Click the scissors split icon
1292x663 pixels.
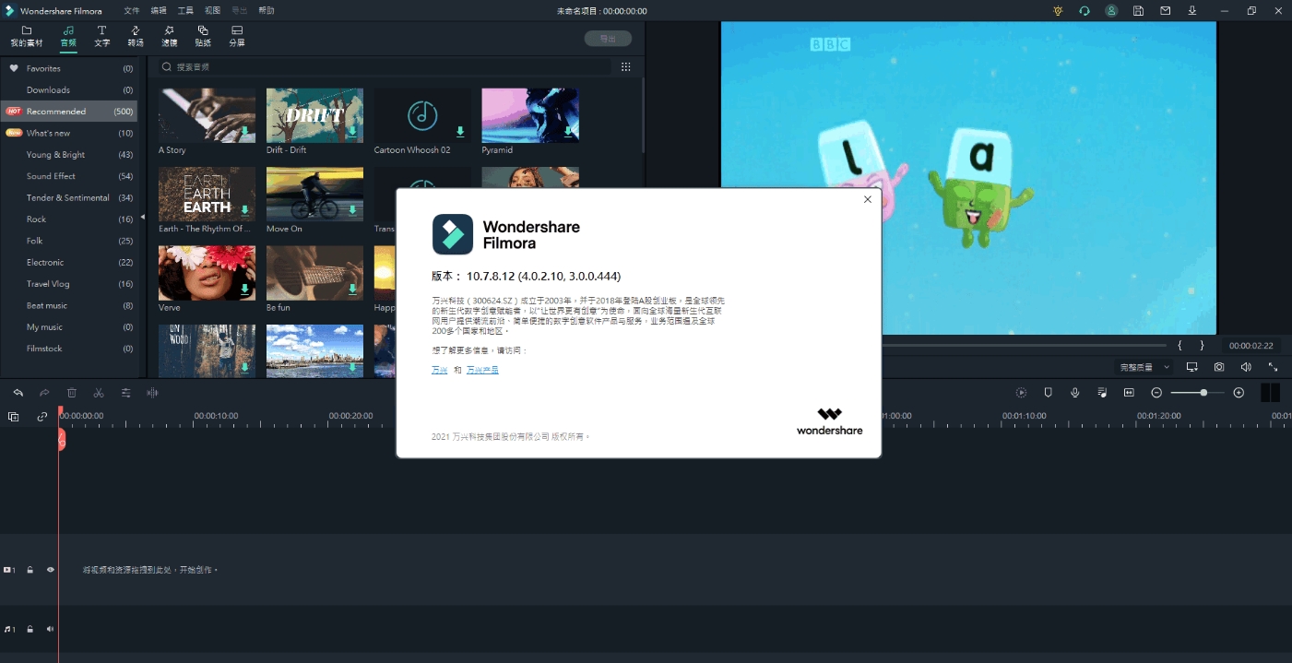point(99,393)
